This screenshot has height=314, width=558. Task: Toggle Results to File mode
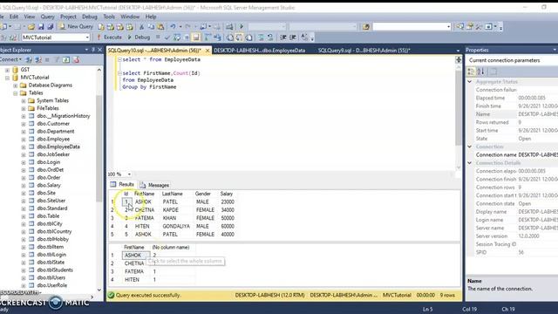click(248, 37)
